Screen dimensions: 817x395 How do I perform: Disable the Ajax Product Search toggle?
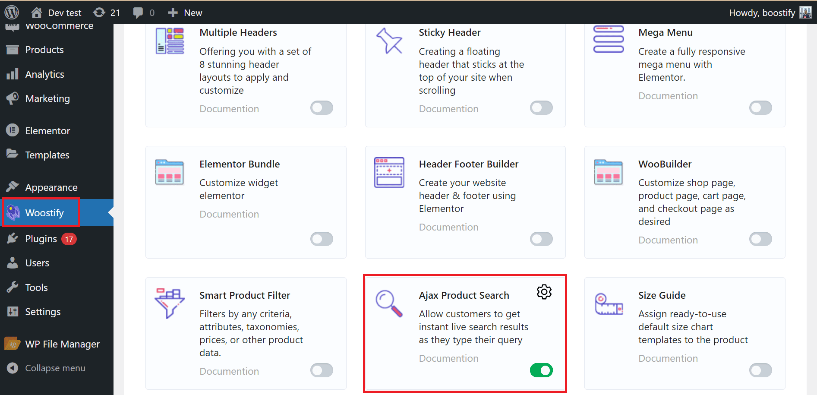pos(541,370)
